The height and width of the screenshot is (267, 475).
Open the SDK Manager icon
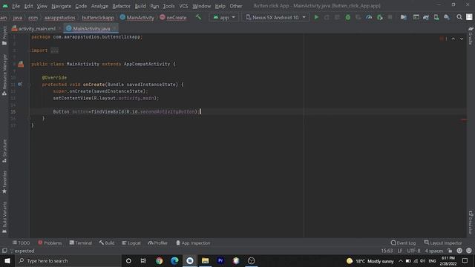tap(447, 17)
